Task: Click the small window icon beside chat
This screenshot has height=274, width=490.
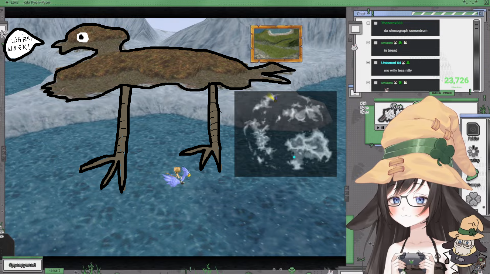Action: click(355, 29)
